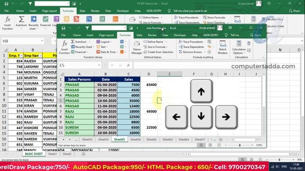The width and height of the screenshot is (305, 171).
Task: Click Trace Precedents in front window
Action: [x=191, y=42]
